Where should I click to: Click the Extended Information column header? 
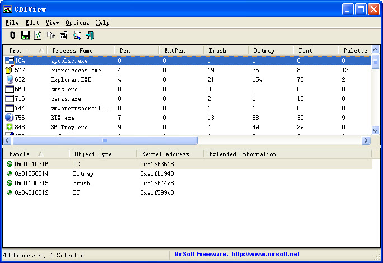287,154
